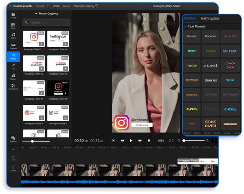
Task: Open the Stock media panel
Action: tap(13, 26)
